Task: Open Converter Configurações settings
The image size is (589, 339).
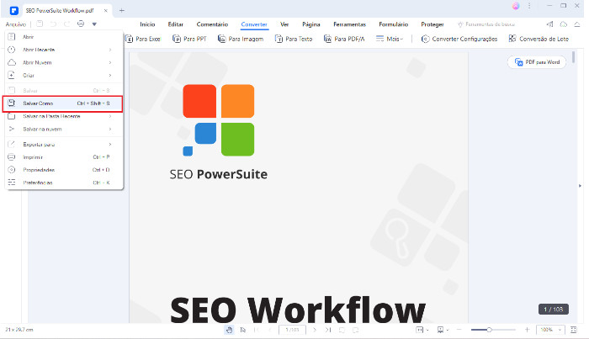Action: click(459, 39)
